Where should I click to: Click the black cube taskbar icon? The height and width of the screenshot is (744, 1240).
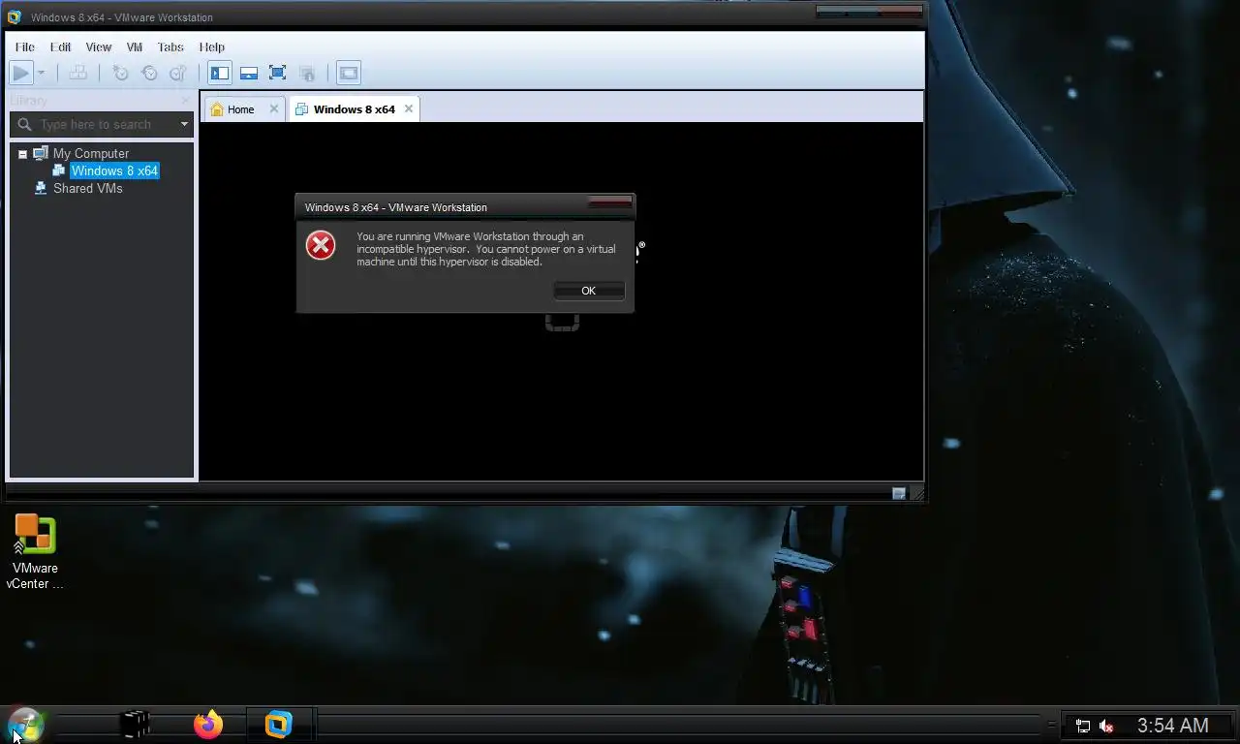(136, 725)
